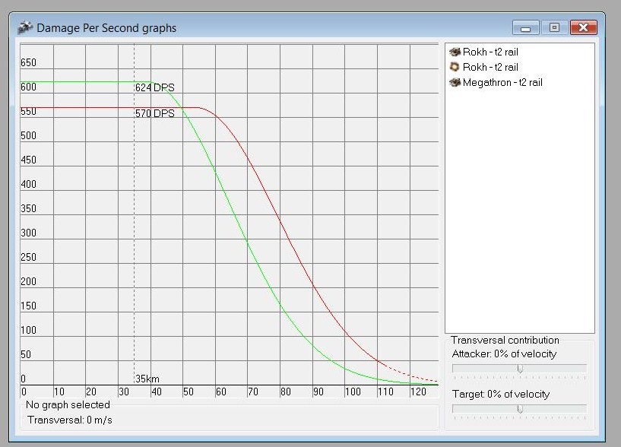
Task: Click the 624 DPS label on graph
Action: 155,87
